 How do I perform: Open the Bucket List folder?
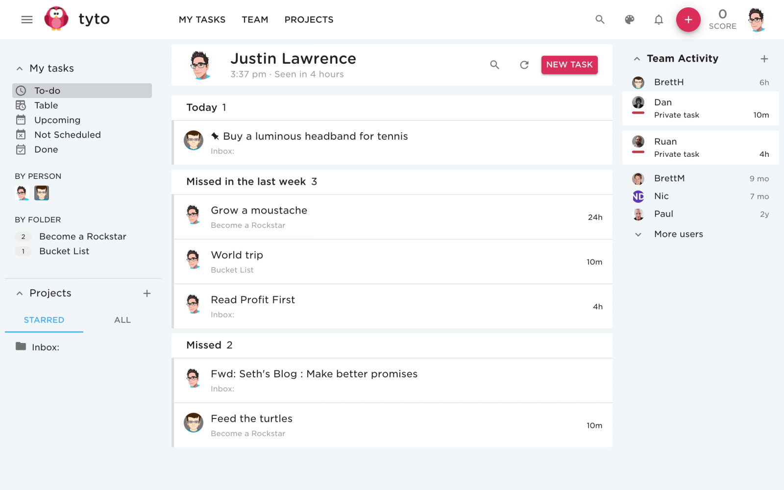click(x=64, y=251)
